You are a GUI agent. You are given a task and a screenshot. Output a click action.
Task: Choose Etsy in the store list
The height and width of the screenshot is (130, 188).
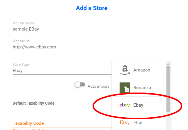click(x=139, y=122)
